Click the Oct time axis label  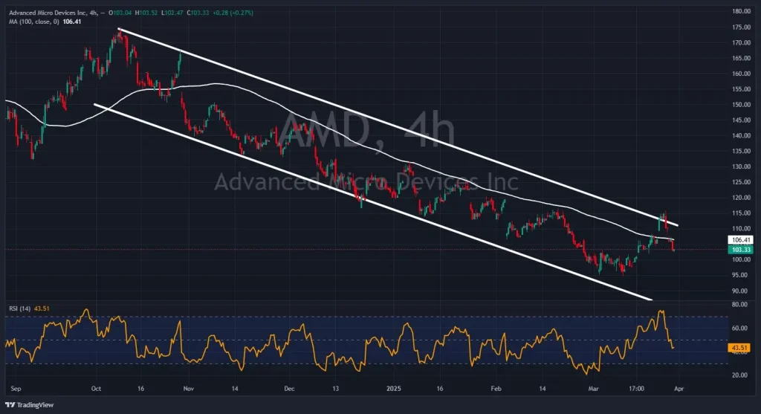point(96,389)
